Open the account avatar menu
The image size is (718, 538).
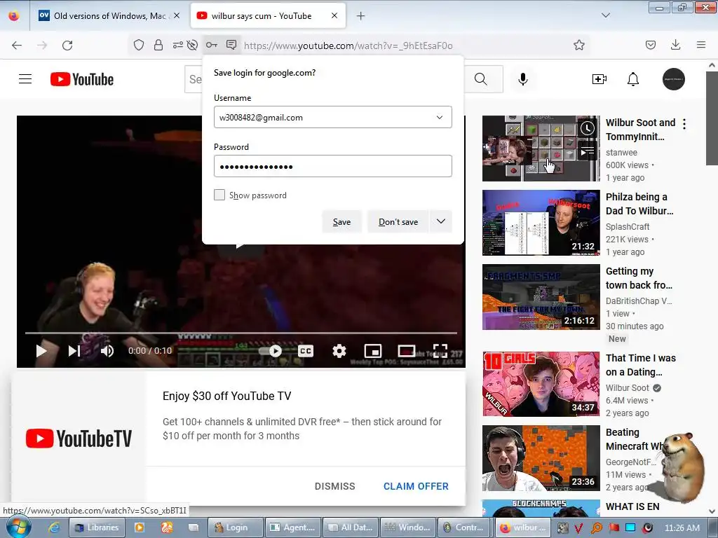[674, 79]
